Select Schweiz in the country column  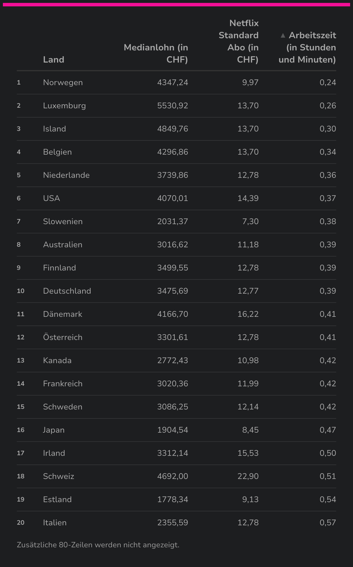click(58, 476)
